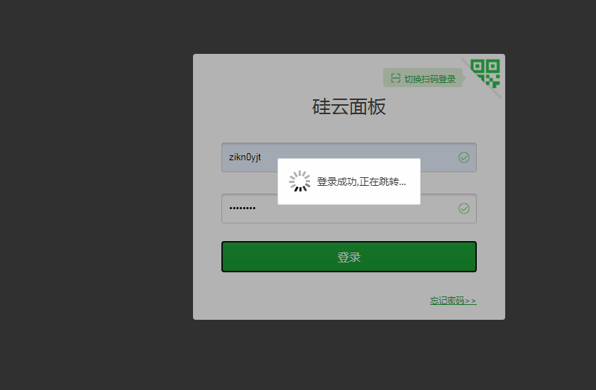This screenshot has height=390, width=596.
Task: Click the username field containing zikn0yjt
Action: (349, 157)
